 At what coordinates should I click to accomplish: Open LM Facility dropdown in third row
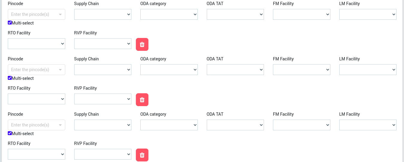tap(368, 125)
